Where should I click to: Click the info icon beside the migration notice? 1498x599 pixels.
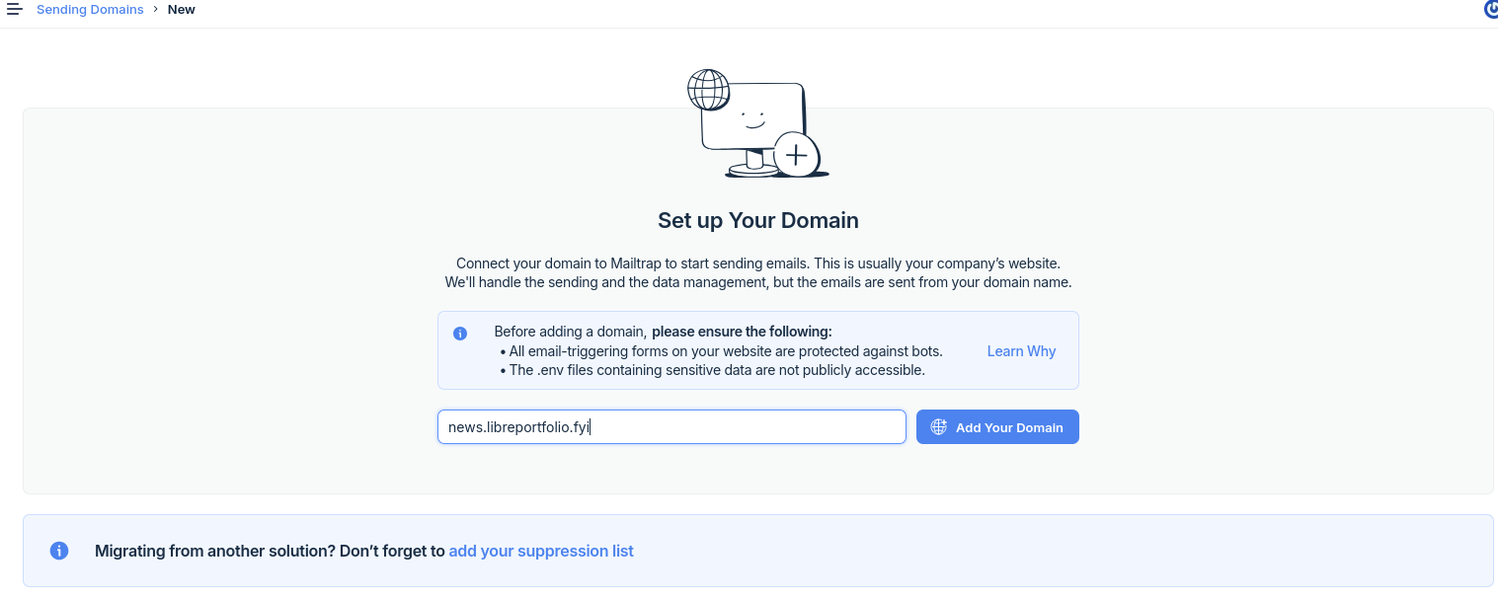59,551
